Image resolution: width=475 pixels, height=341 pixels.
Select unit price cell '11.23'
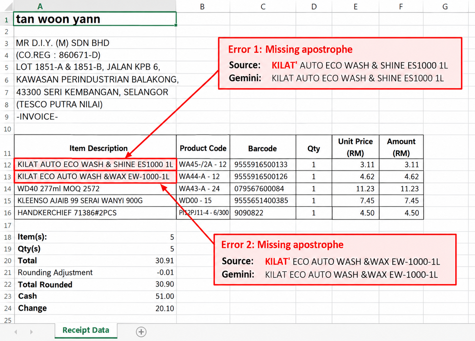coord(356,189)
